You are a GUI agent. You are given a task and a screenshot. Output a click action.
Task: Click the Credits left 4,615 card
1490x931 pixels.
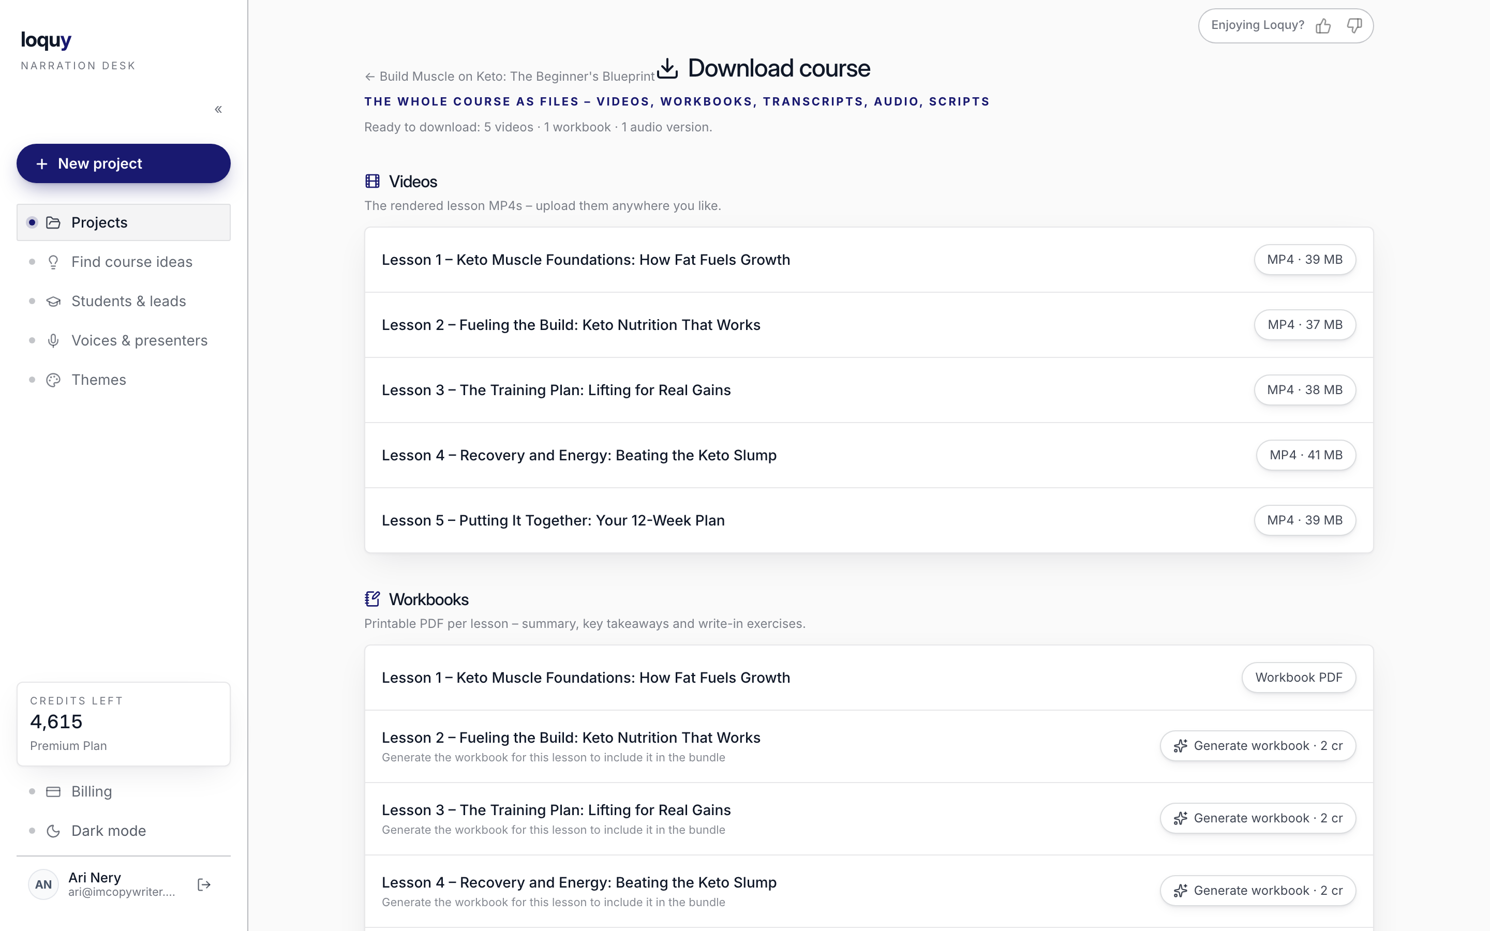tap(123, 724)
